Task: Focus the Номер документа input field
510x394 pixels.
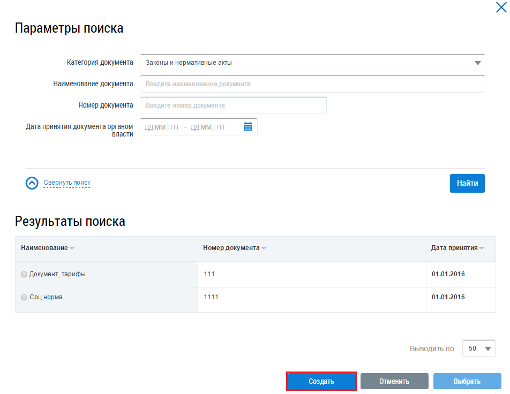Action: click(233, 105)
